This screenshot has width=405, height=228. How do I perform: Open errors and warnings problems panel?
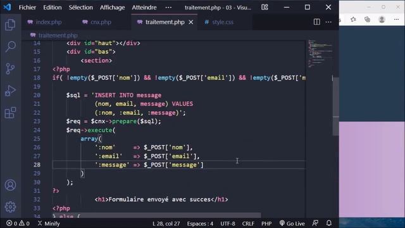tap(18, 224)
